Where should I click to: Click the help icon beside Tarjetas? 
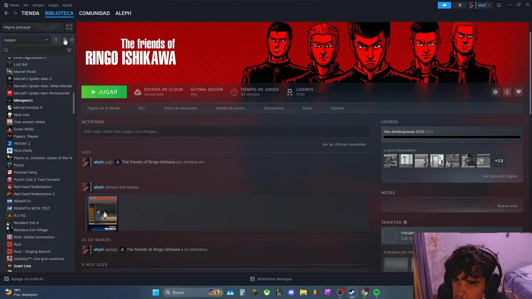tap(405, 222)
